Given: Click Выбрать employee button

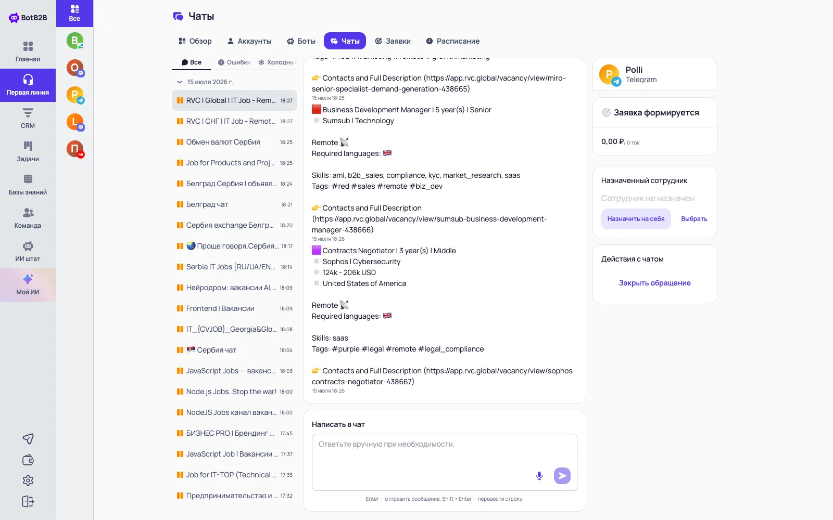Looking at the screenshot, I should tap(694, 219).
